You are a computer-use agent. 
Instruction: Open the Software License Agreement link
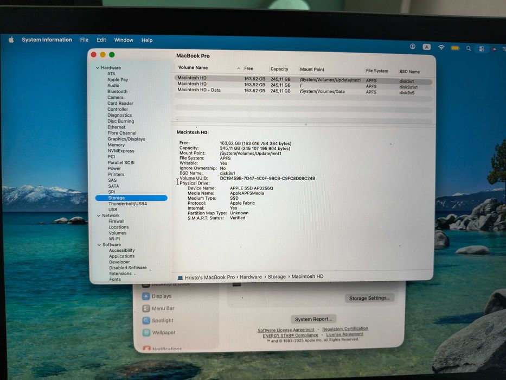pos(286,330)
